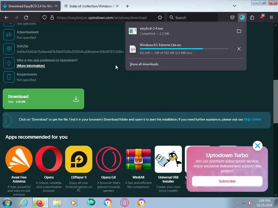Click the More Information link
278x208 pixels.
[x=31, y=66]
